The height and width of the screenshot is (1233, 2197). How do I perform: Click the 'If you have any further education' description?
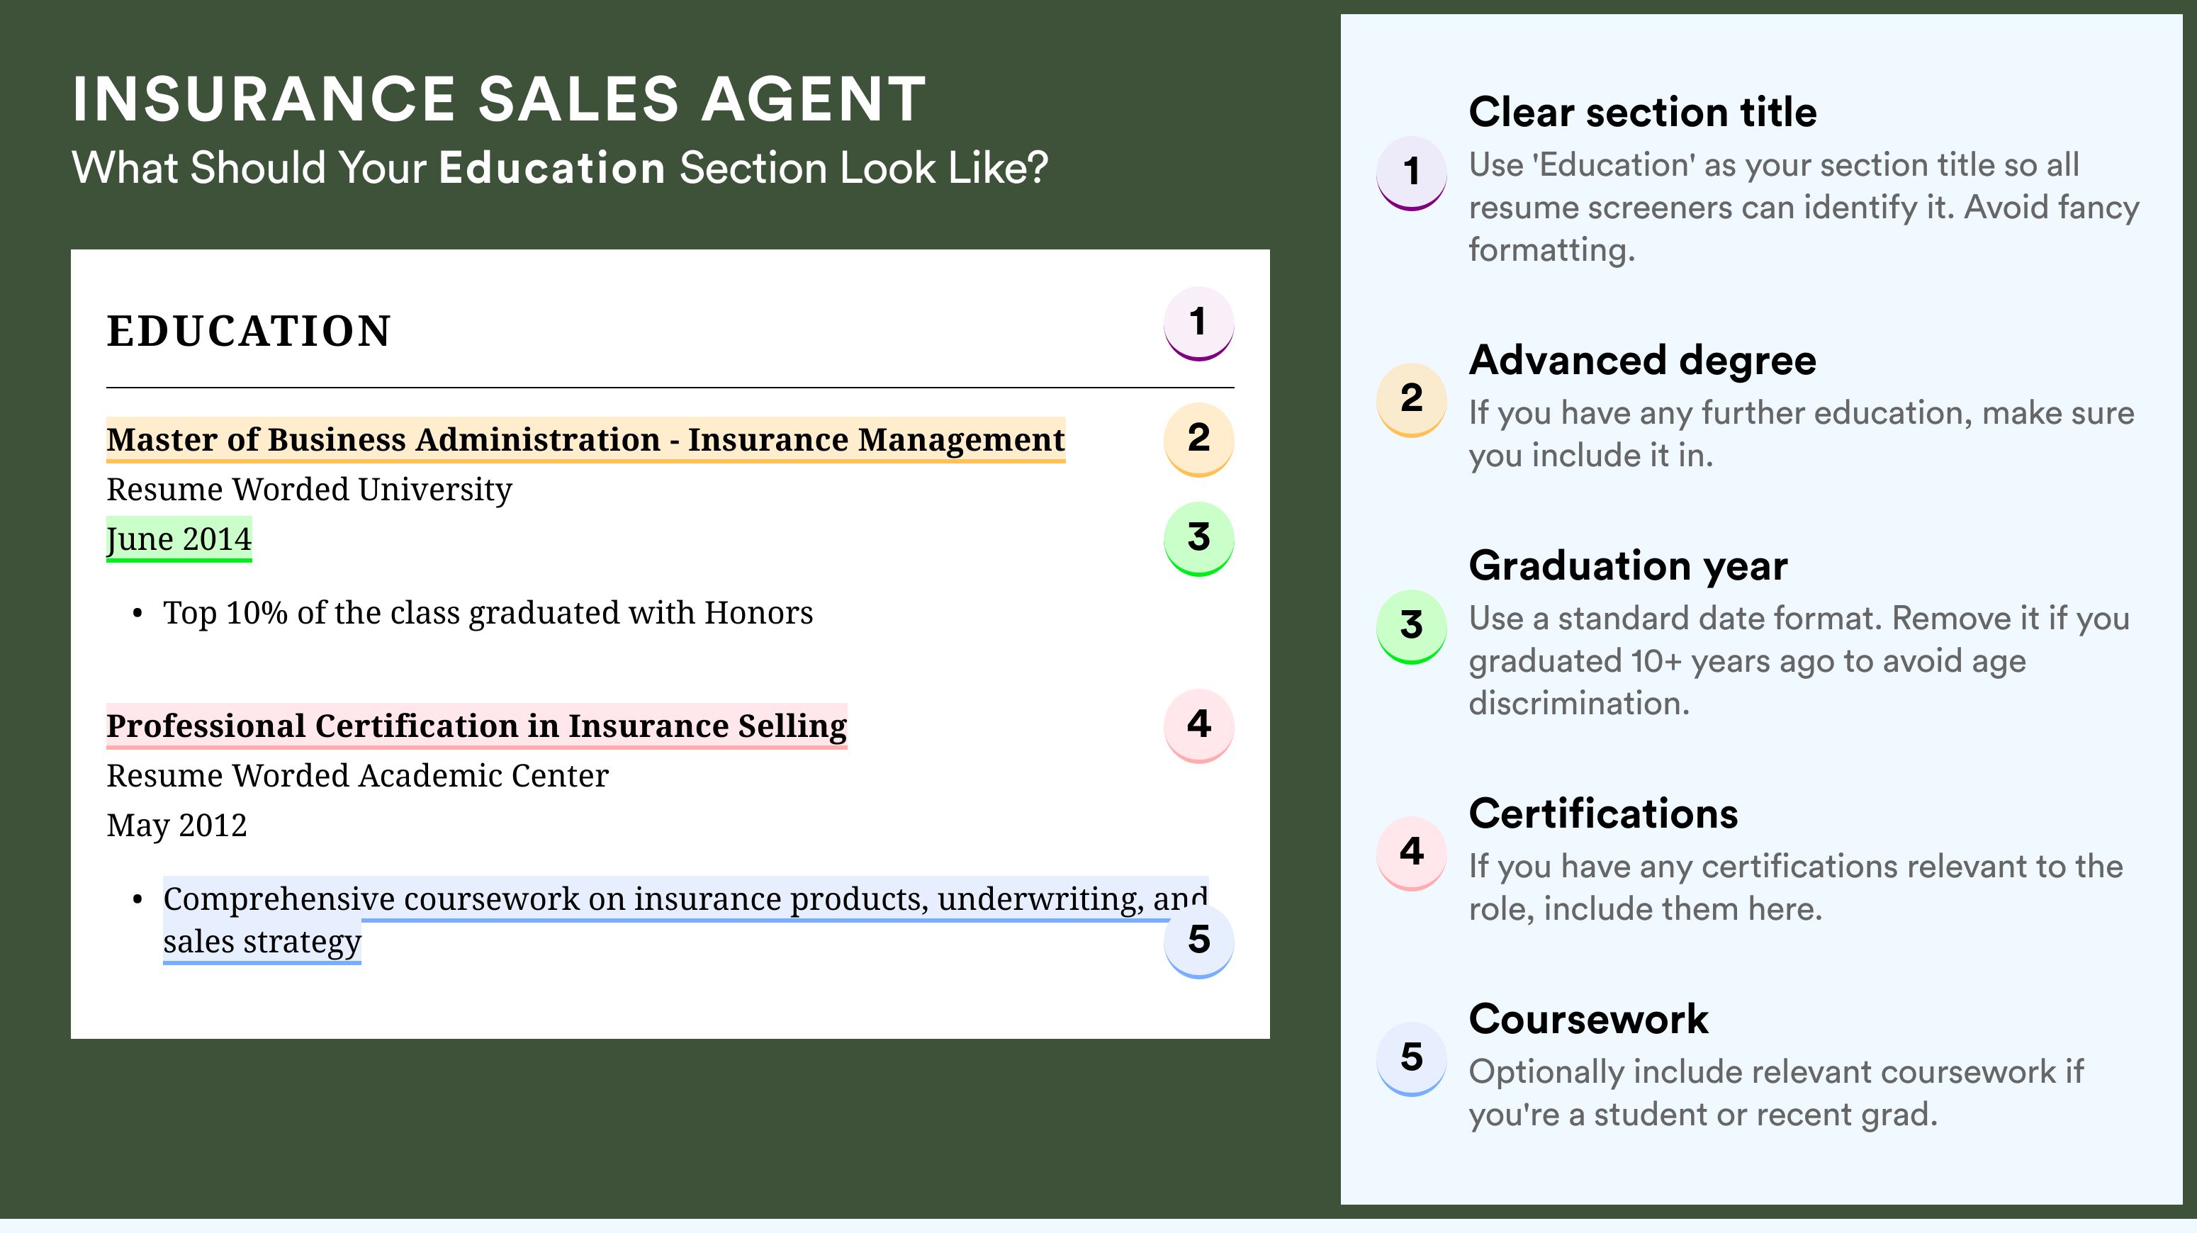(1802, 434)
